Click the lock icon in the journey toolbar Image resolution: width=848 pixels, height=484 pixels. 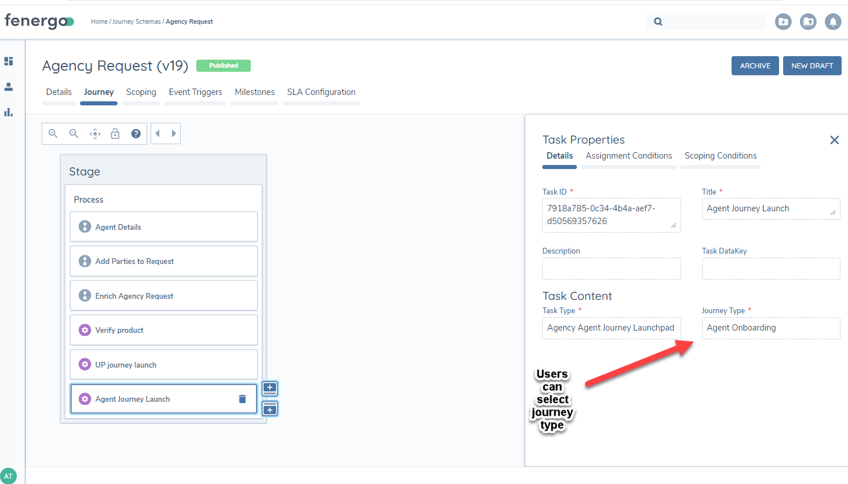point(115,133)
